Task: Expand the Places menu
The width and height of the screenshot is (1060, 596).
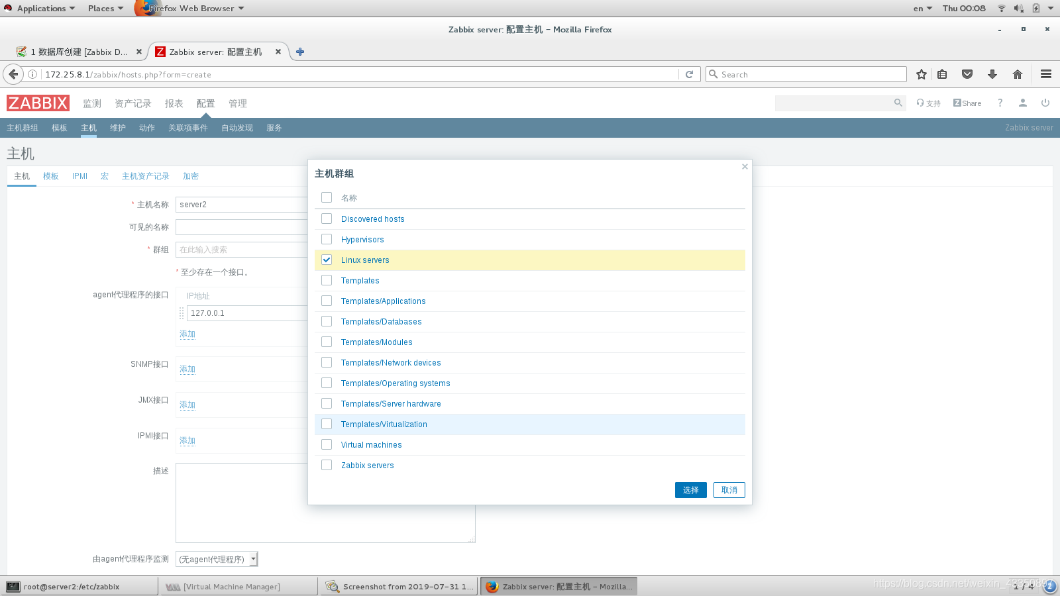Action: pyautogui.click(x=105, y=8)
